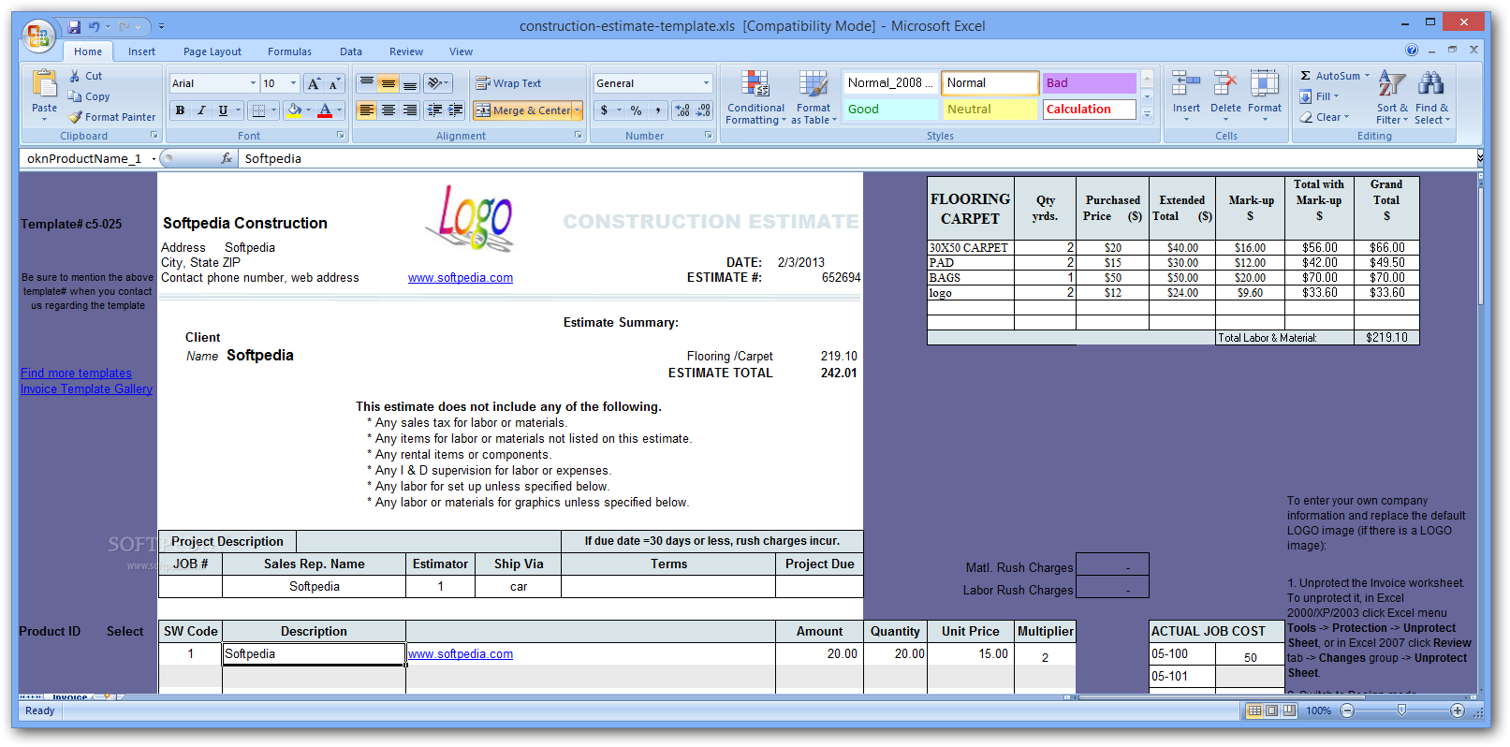Open the font size dropdown

point(294,83)
